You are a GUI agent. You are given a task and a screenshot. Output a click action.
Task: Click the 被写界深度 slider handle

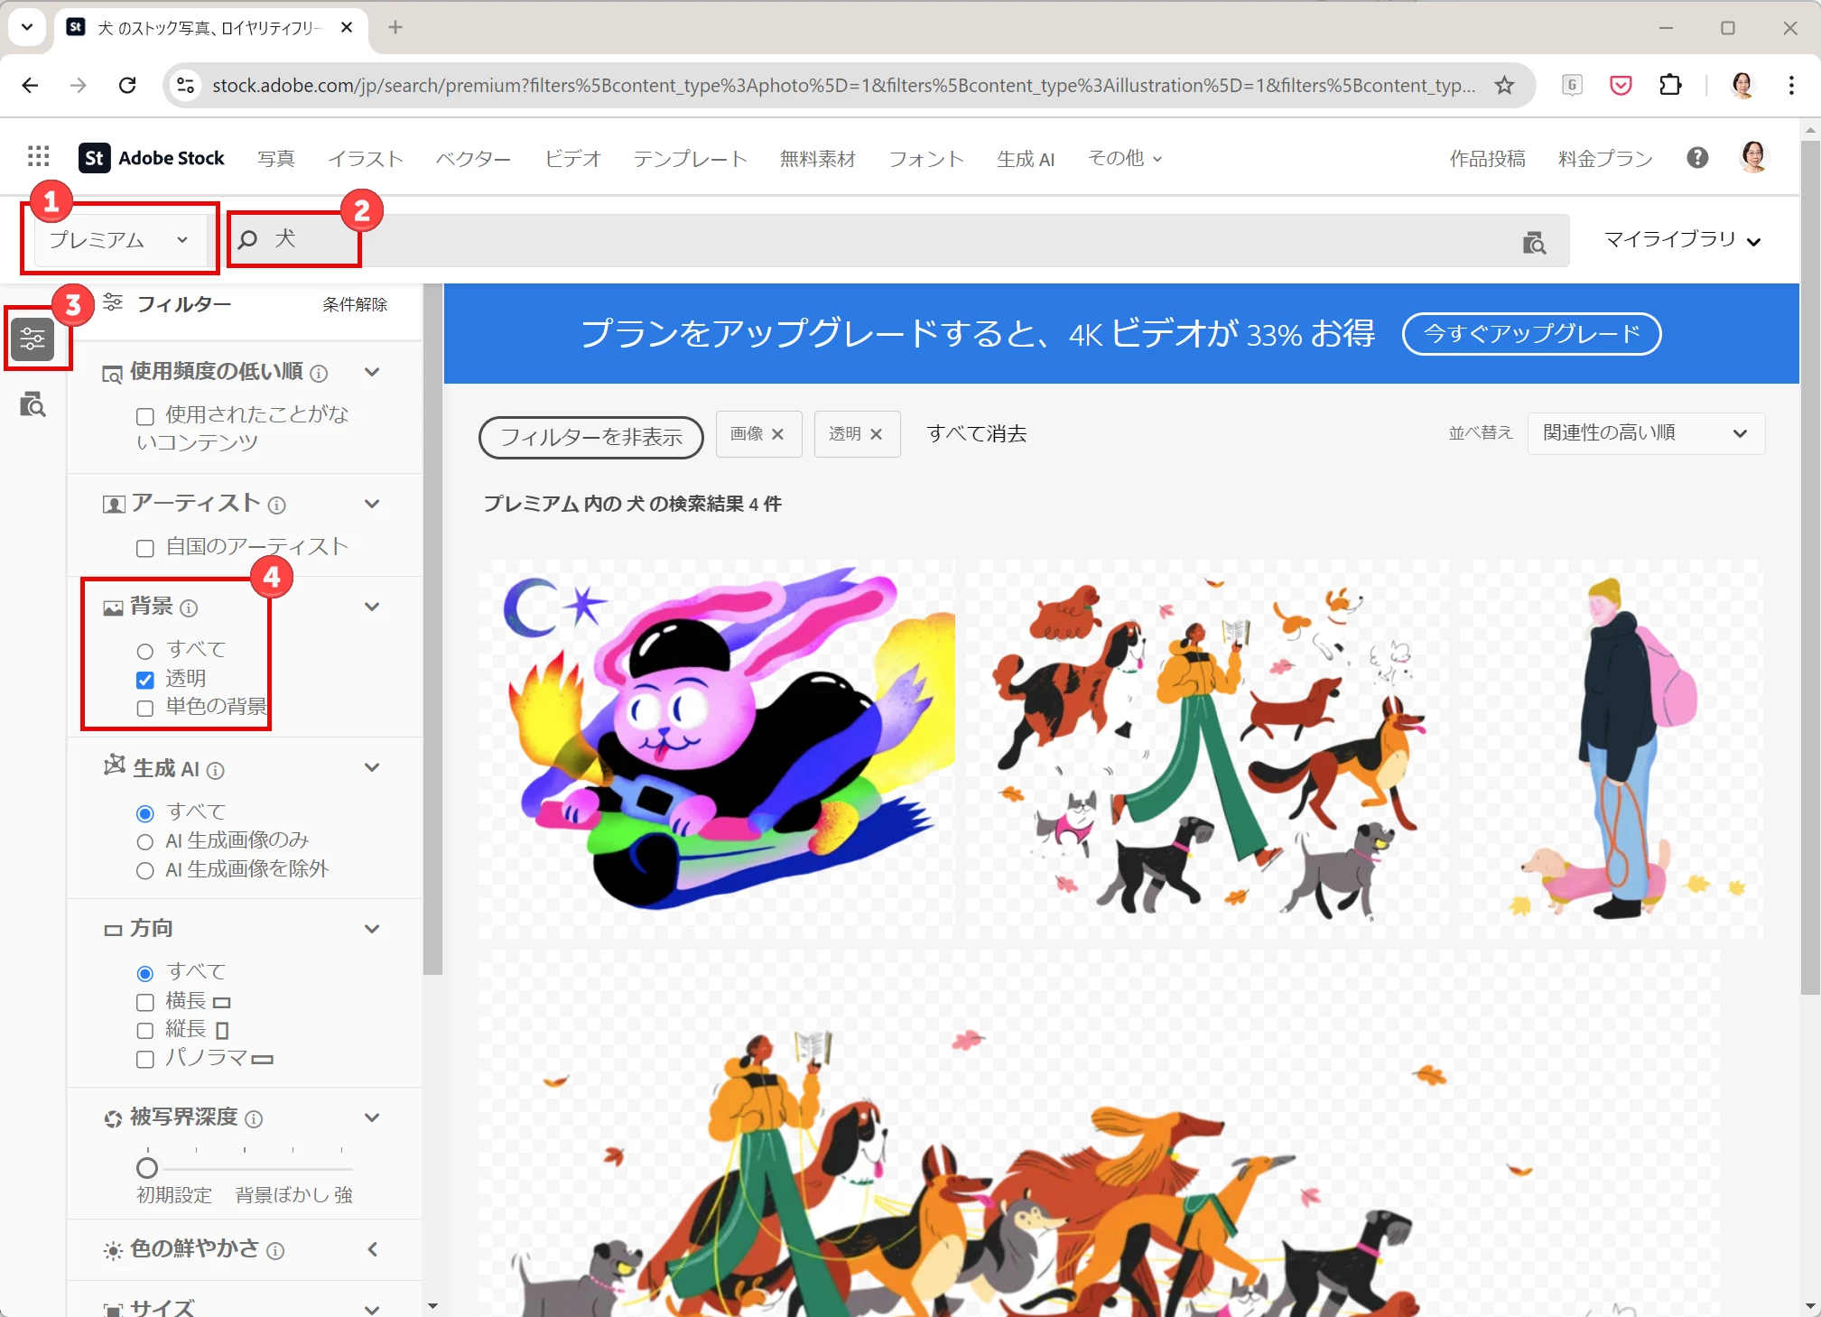click(x=147, y=1168)
